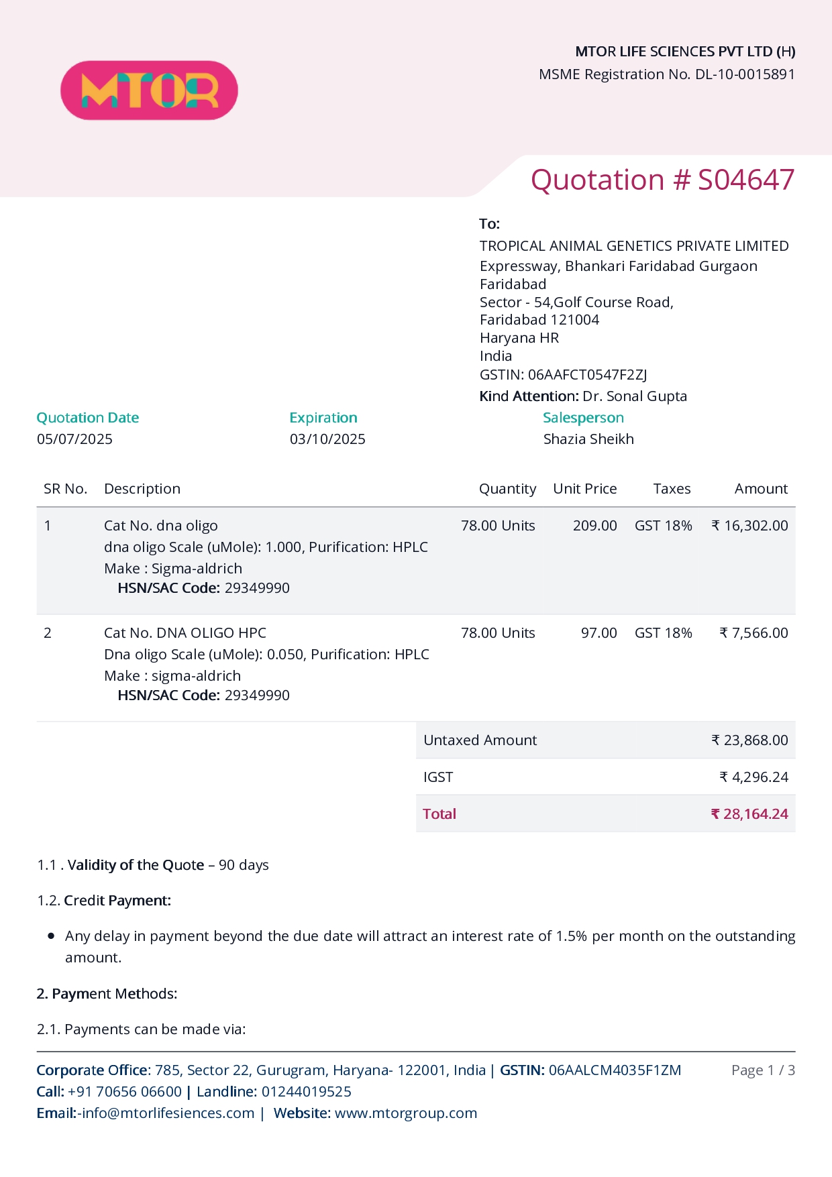This screenshot has height=1177, width=832.
Task: Click the Quotation # S04647 heading
Action: point(663,180)
